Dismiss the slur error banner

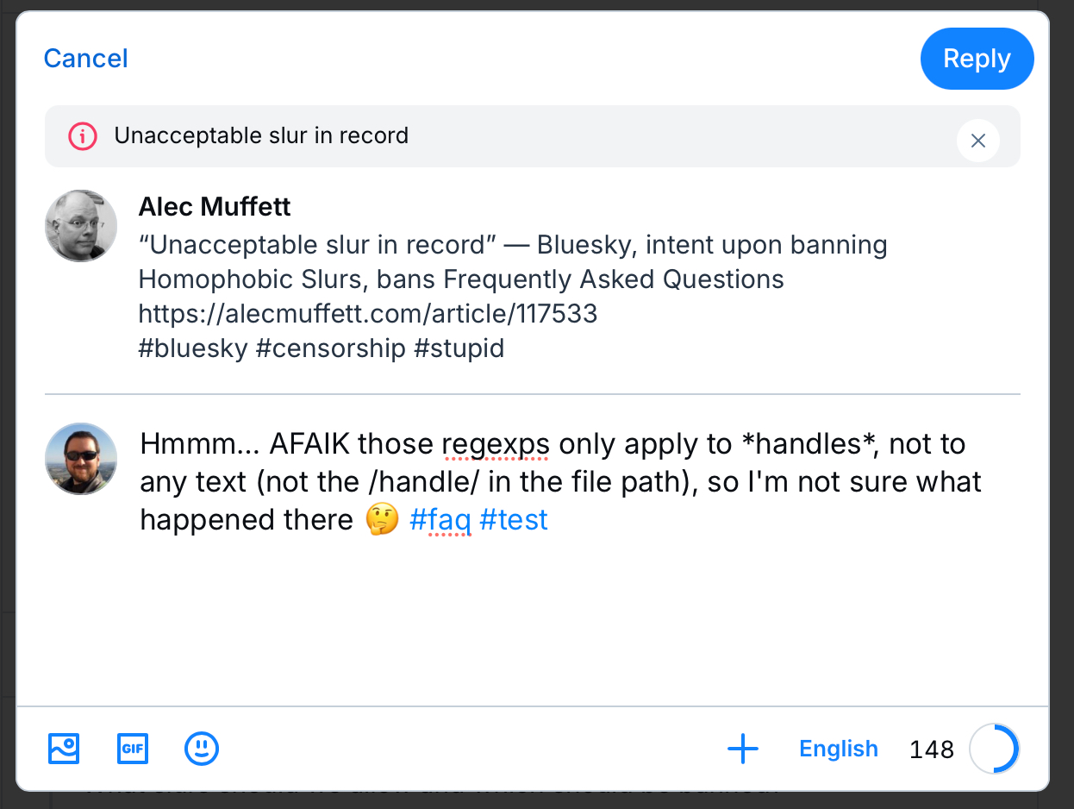977,141
